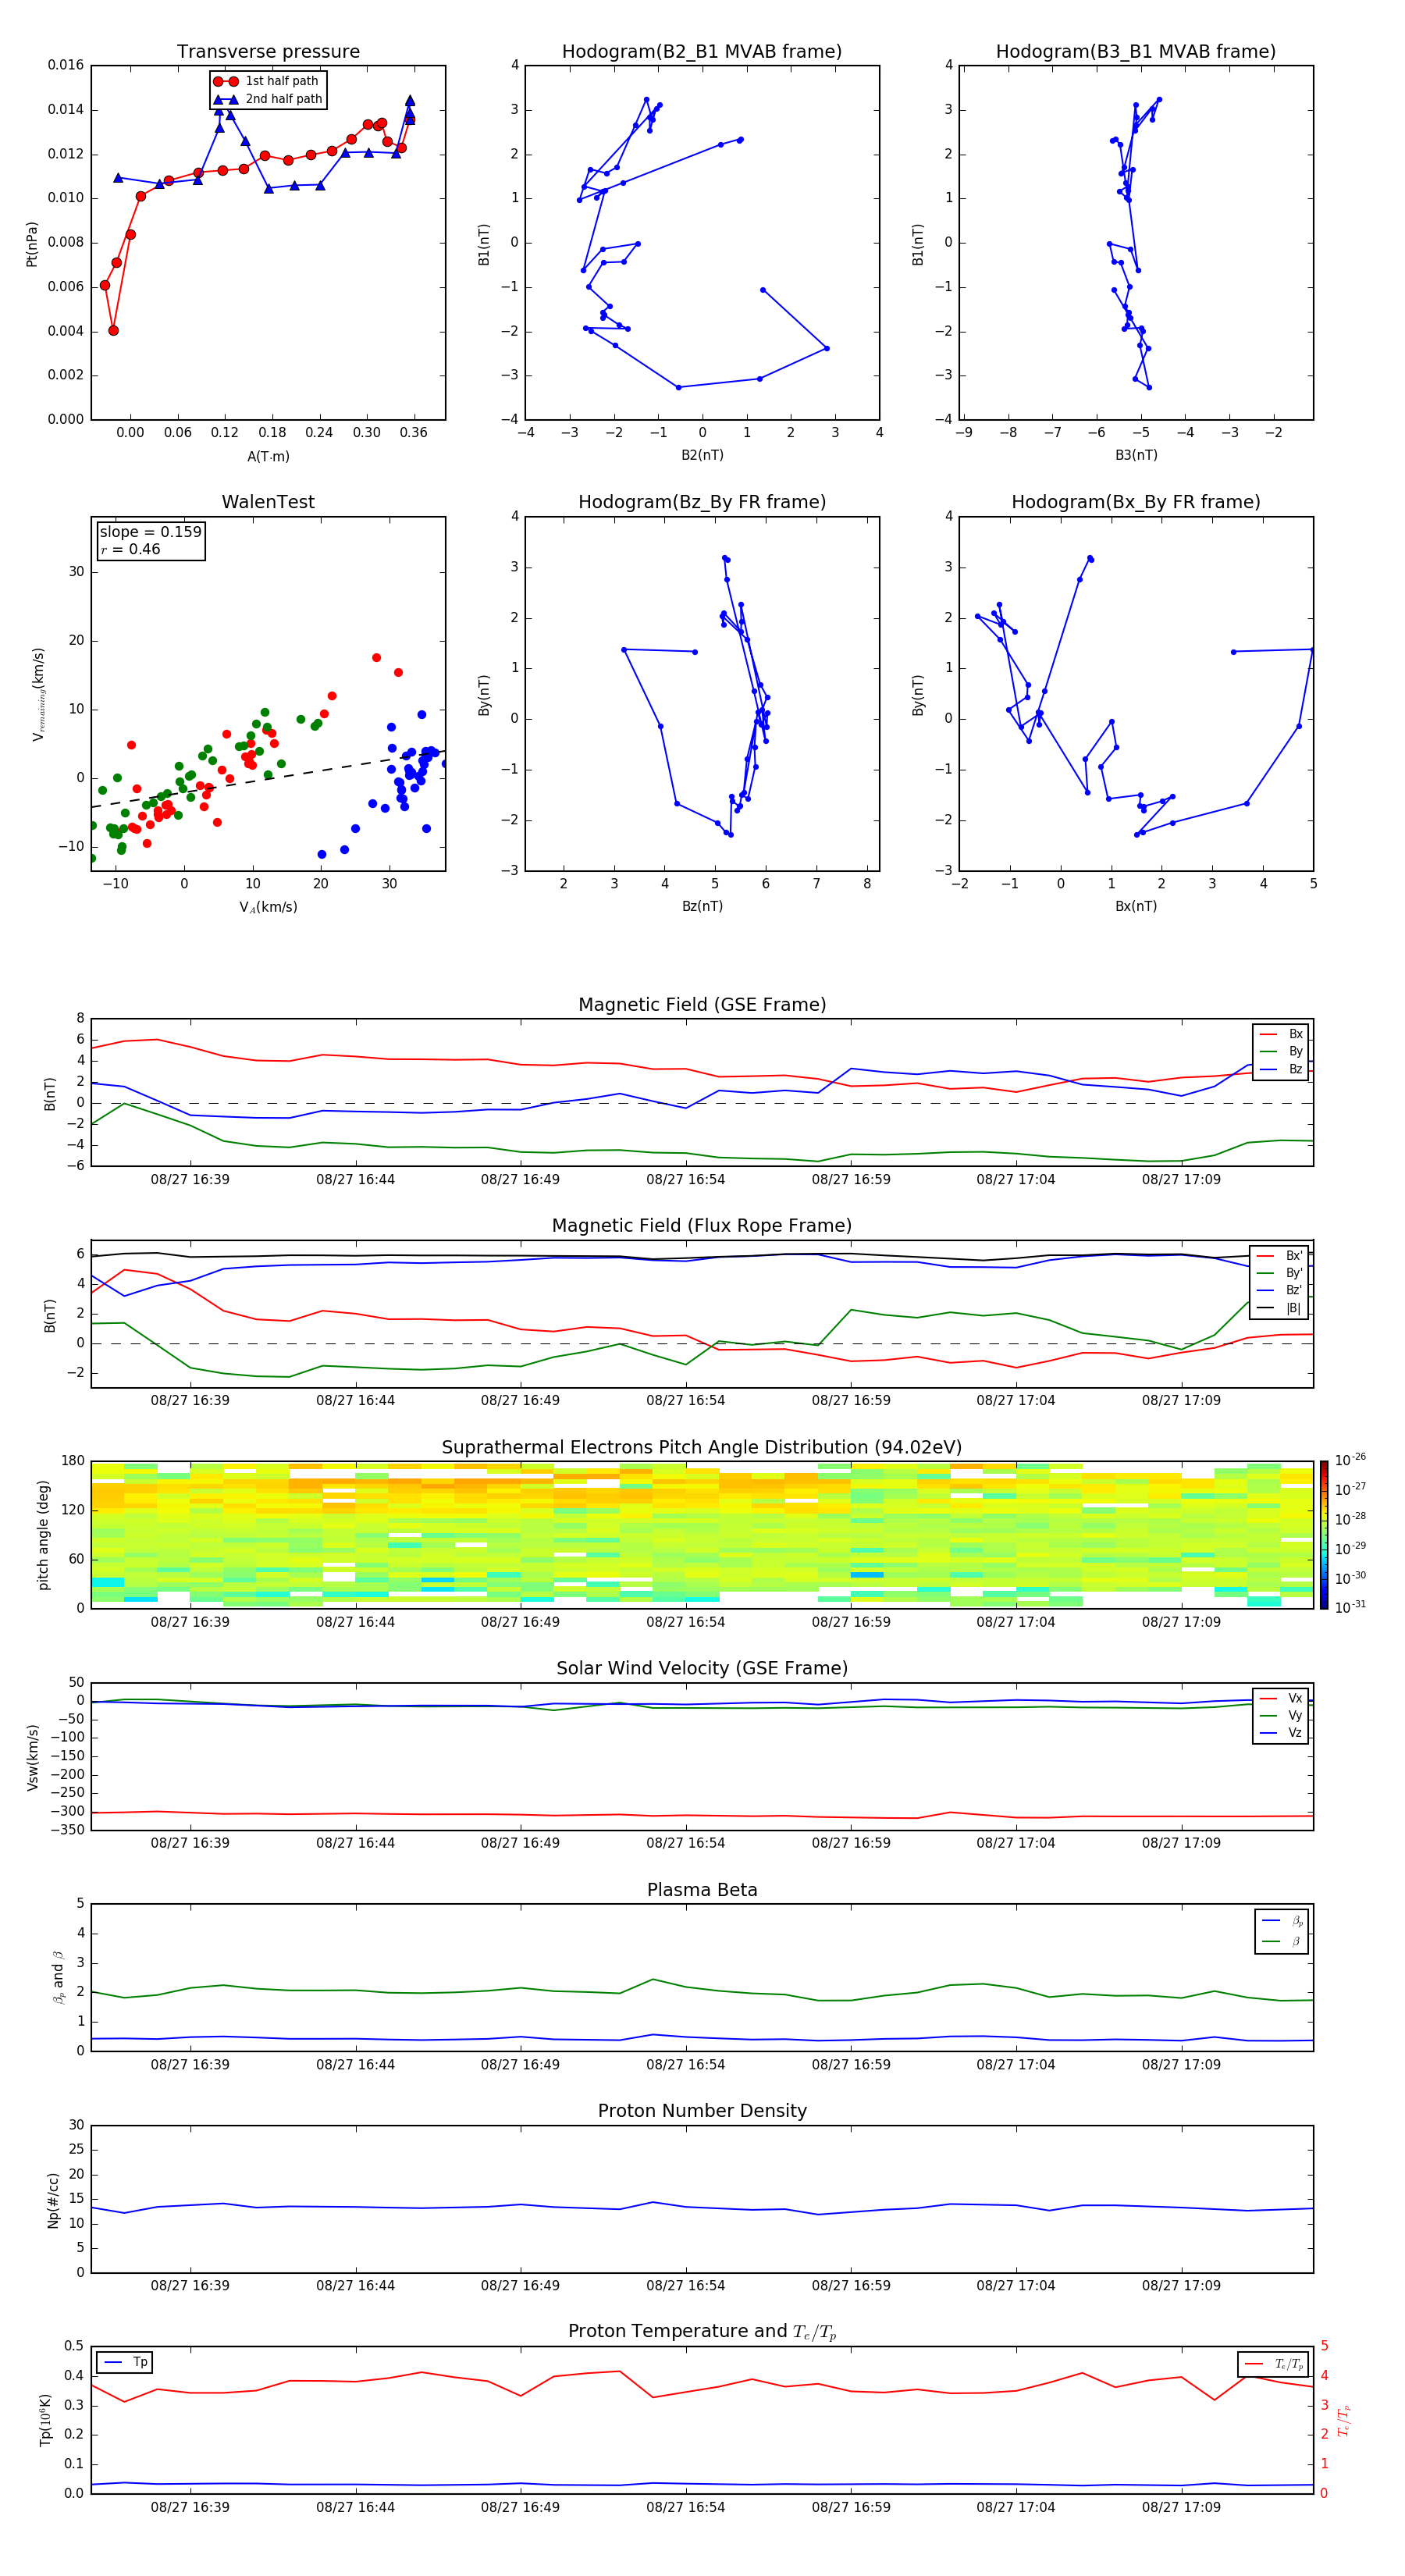Select the "Vx" legend entry
The height and width of the screenshot is (2576, 1405).
[x=1281, y=1698]
